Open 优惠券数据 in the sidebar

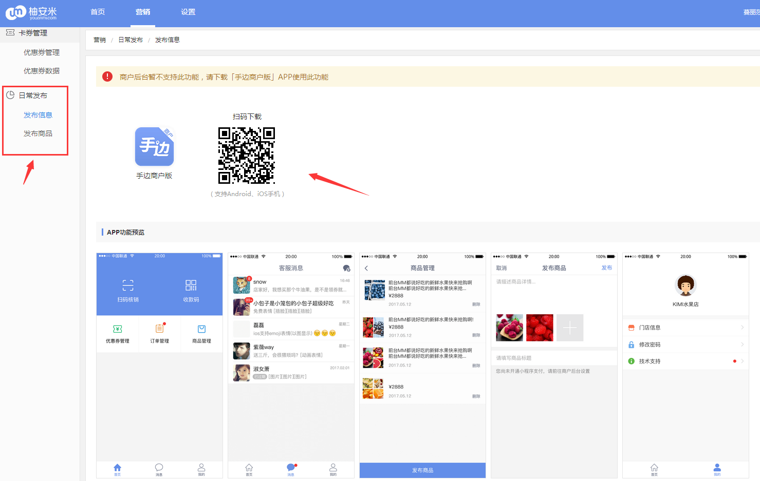coord(42,71)
